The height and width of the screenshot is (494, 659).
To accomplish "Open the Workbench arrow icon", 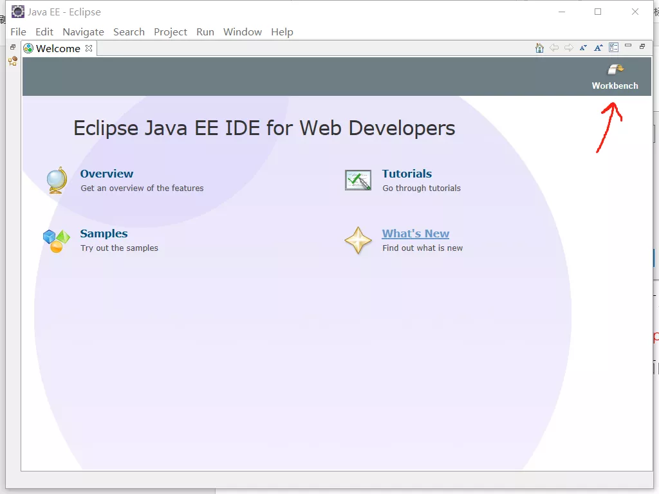I will pyautogui.click(x=616, y=69).
